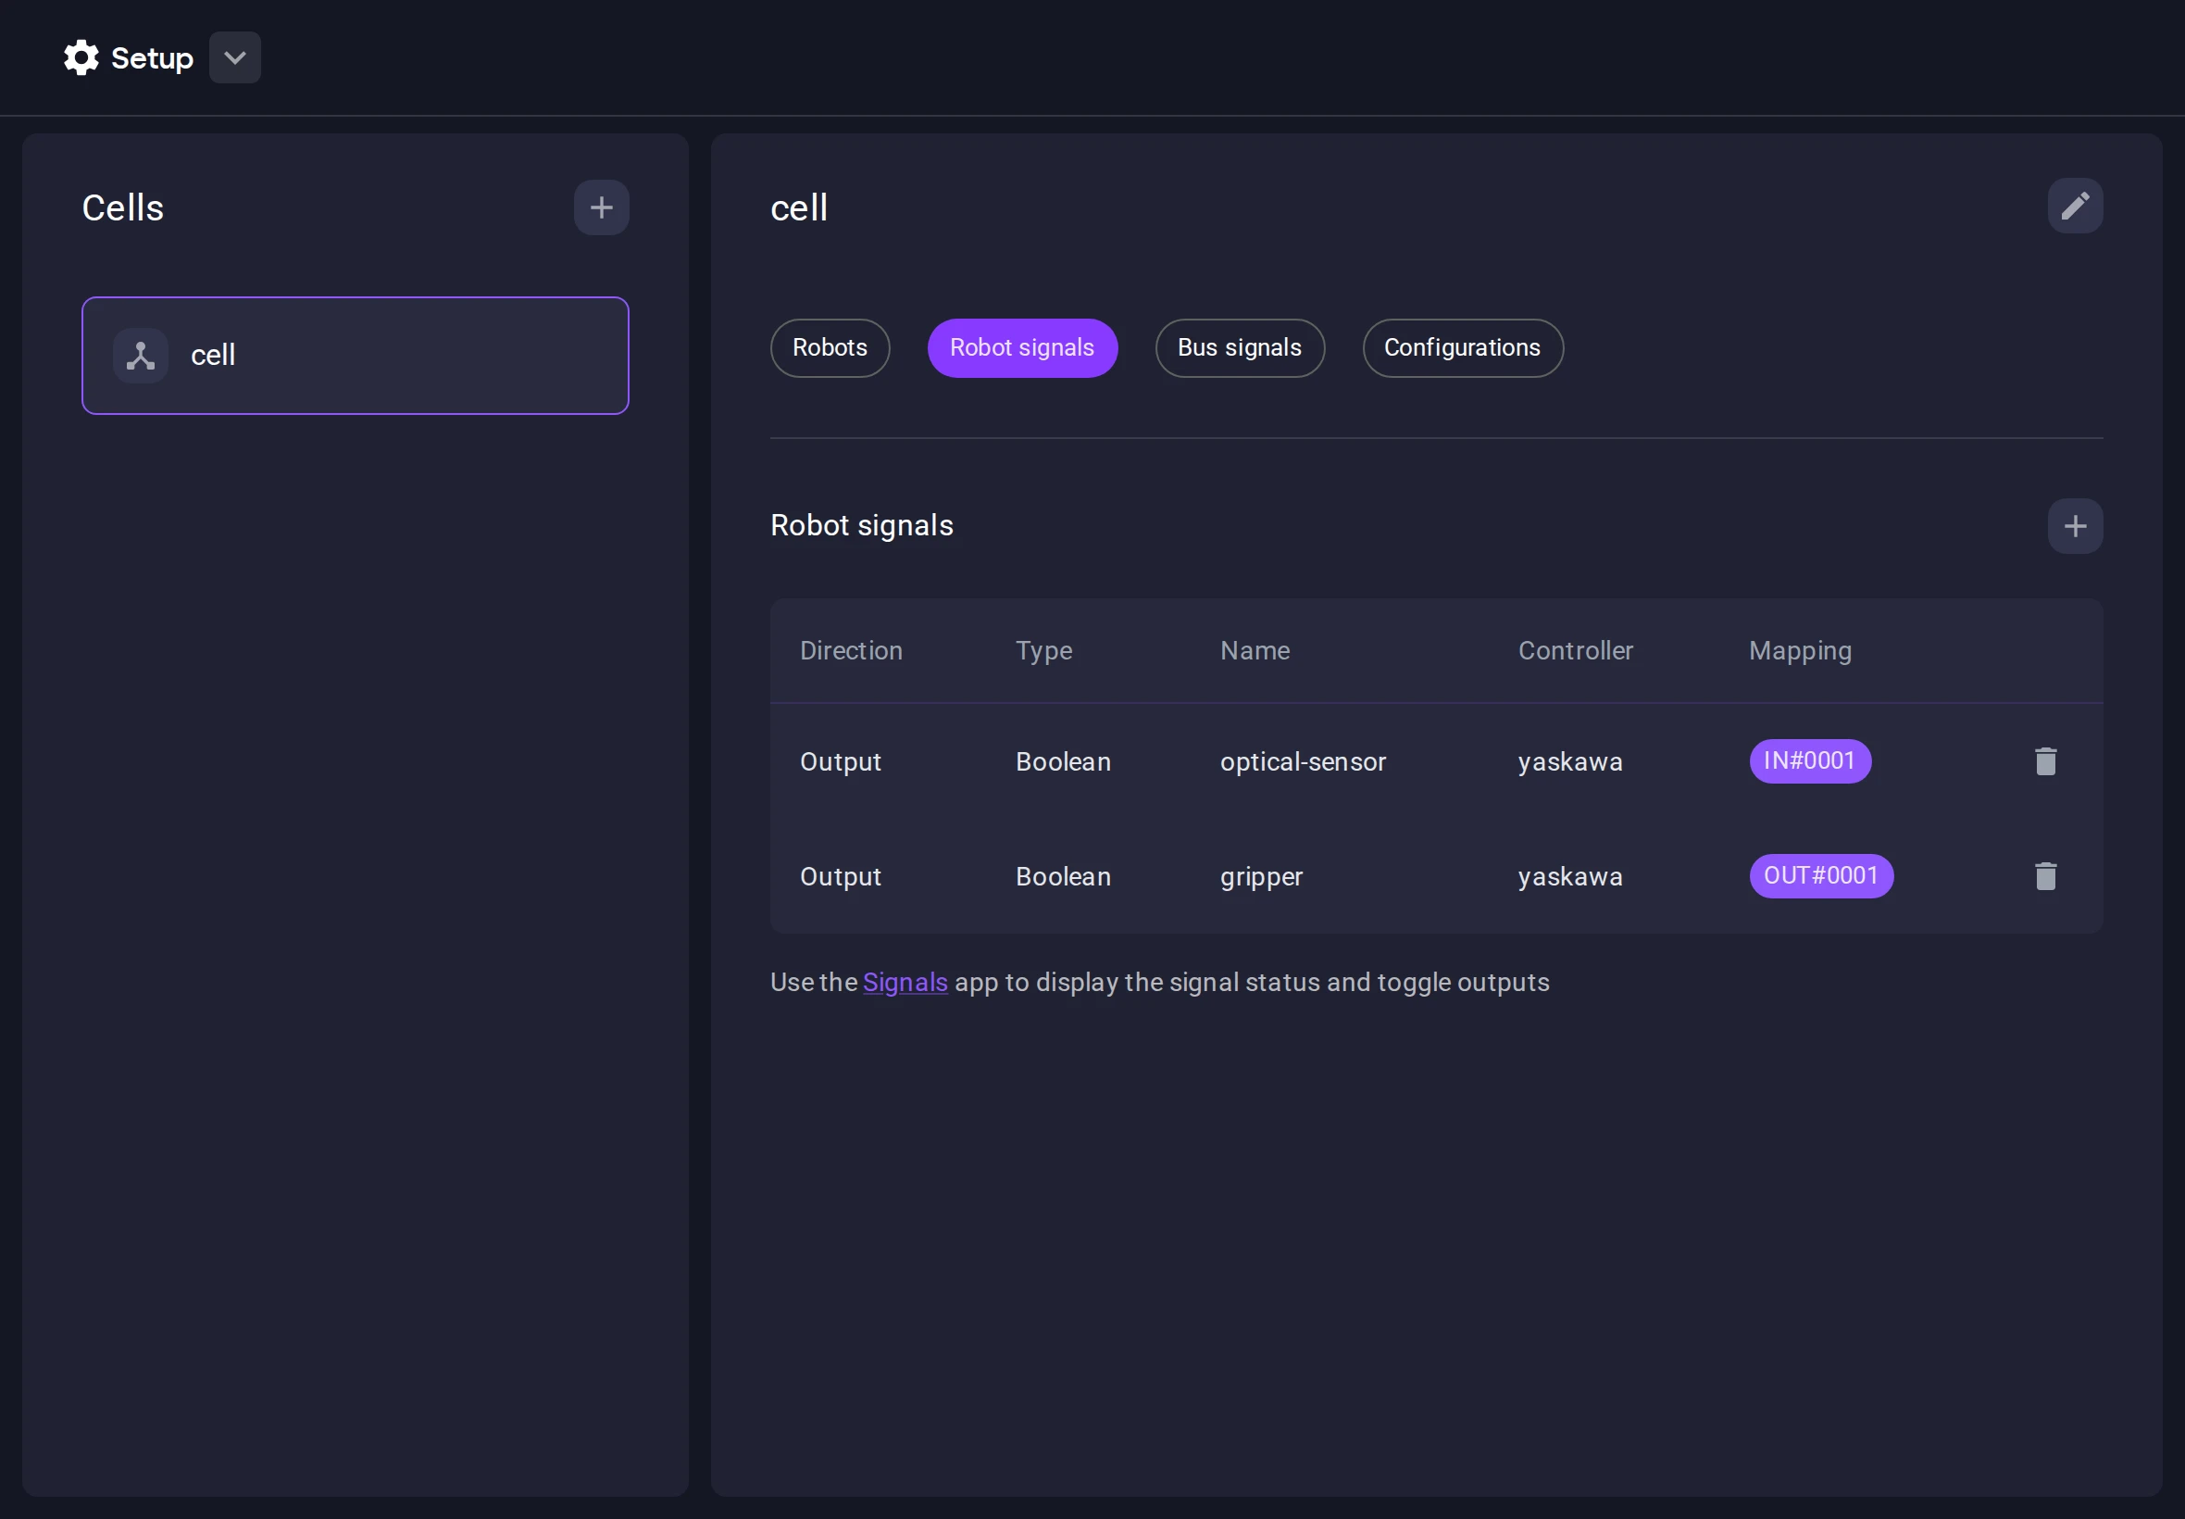The image size is (2185, 1519).
Task: Click the Direction column header
Action: pyautogui.click(x=851, y=651)
